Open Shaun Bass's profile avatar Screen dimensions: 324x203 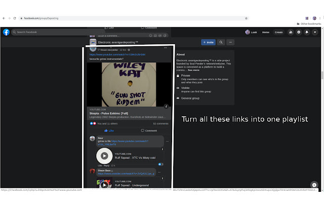pos(92,171)
